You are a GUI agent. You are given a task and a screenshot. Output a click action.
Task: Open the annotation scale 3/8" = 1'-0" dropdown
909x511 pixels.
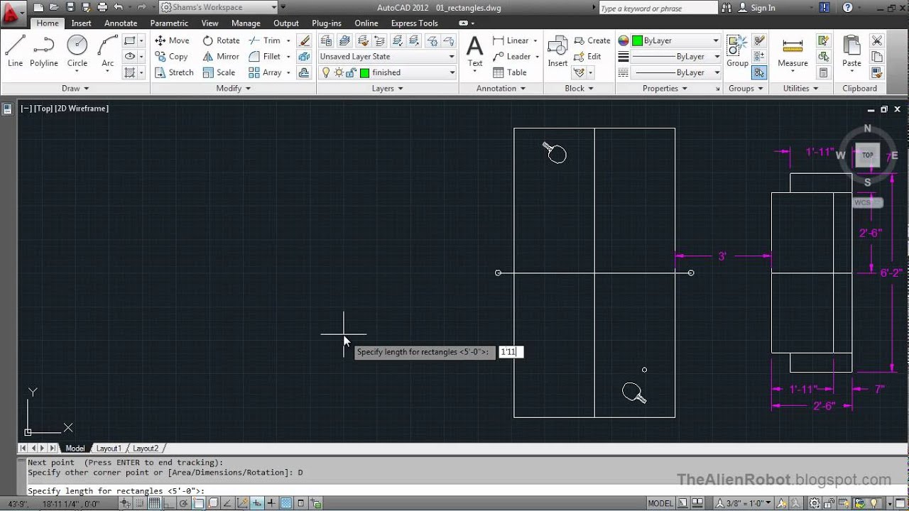coord(743,504)
